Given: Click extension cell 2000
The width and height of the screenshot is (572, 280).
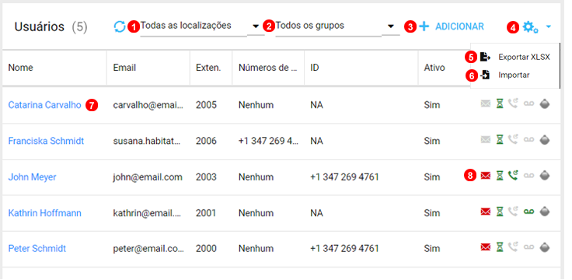Looking at the screenshot, I should tap(206, 249).
